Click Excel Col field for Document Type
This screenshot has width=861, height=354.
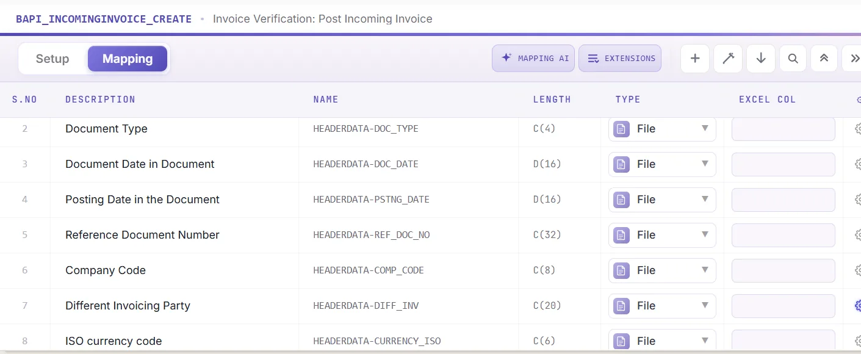[784, 129]
